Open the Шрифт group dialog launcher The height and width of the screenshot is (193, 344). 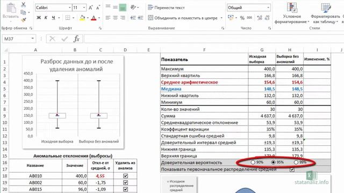click(x=100, y=28)
